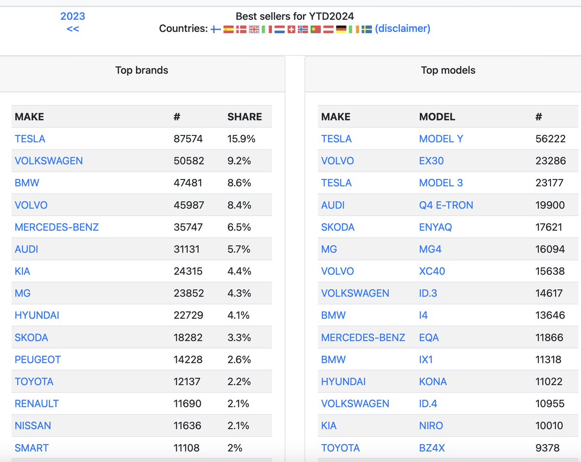The width and height of the screenshot is (581, 462).
Task: Click the HYUNDAI make in the KONA row
Action: [343, 382]
